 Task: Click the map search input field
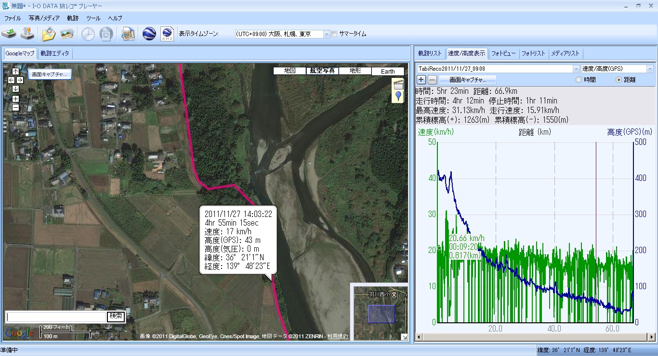pyautogui.click(x=55, y=317)
